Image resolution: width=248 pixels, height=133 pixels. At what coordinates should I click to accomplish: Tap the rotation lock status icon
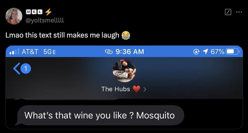(196, 51)
